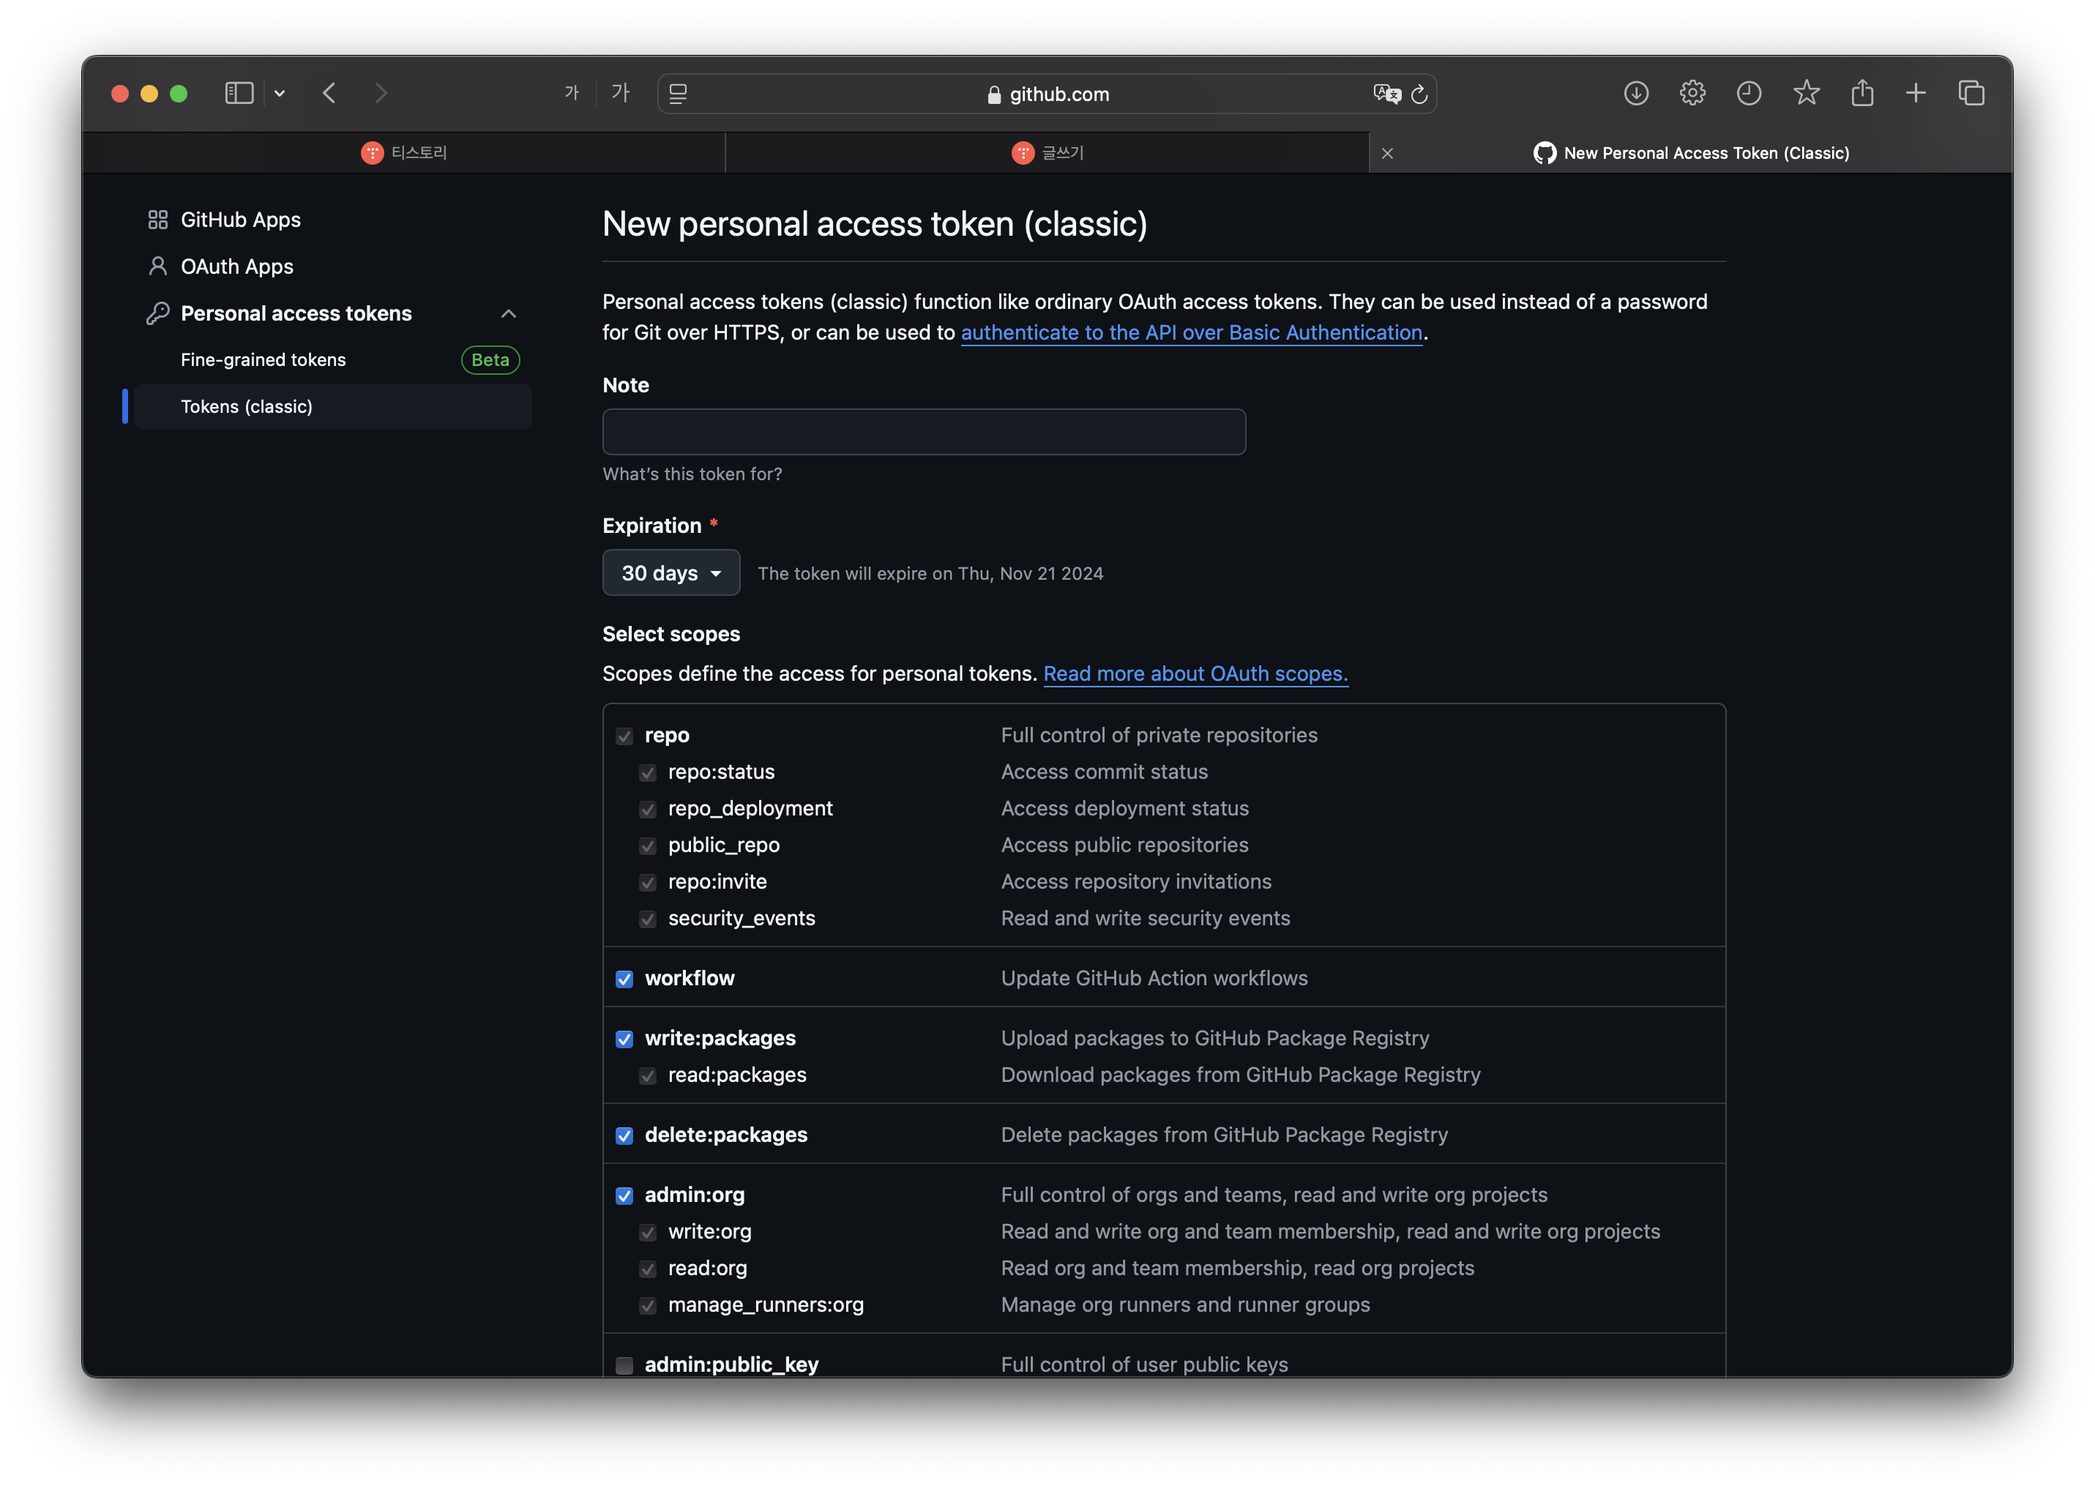Click the Safari sidebar toggle icon
The height and width of the screenshot is (1486, 2095).
(x=239, y=94)
